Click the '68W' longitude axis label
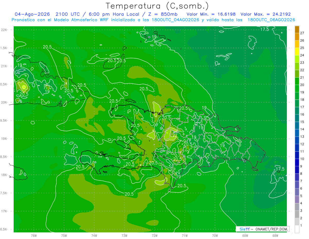 (x=275, y=235)
